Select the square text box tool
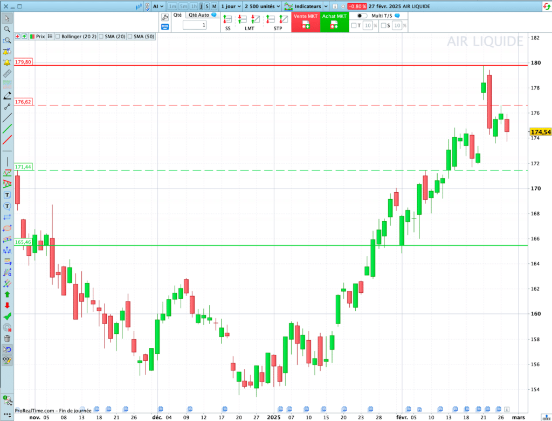 tap(7, 195)
